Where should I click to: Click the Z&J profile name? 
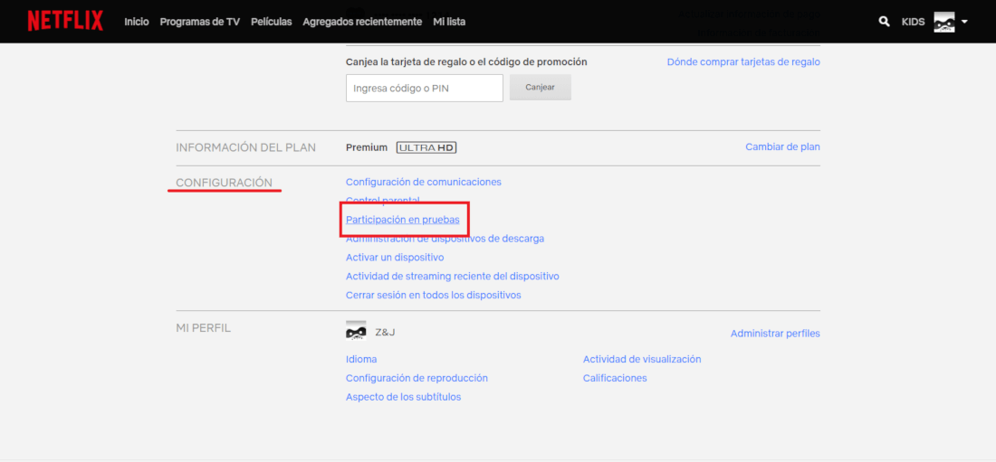pyautogui.click(x=385, y=332)
